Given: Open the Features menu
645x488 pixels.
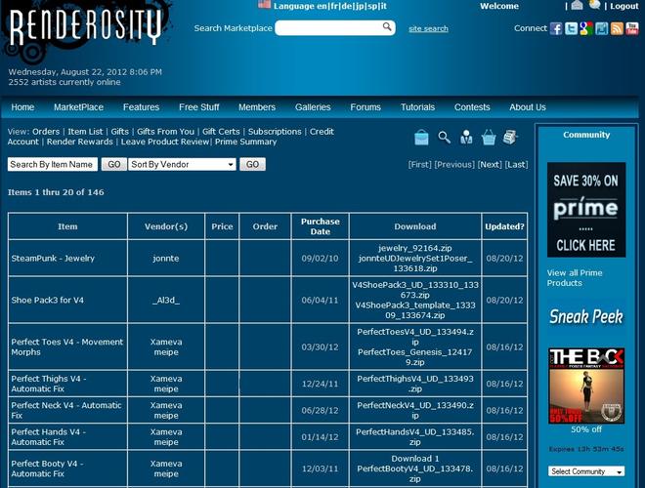Looking at the screenshot, I should [141, 107].
